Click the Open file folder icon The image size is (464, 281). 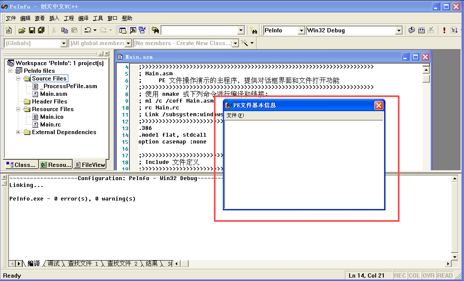point(22,30)
